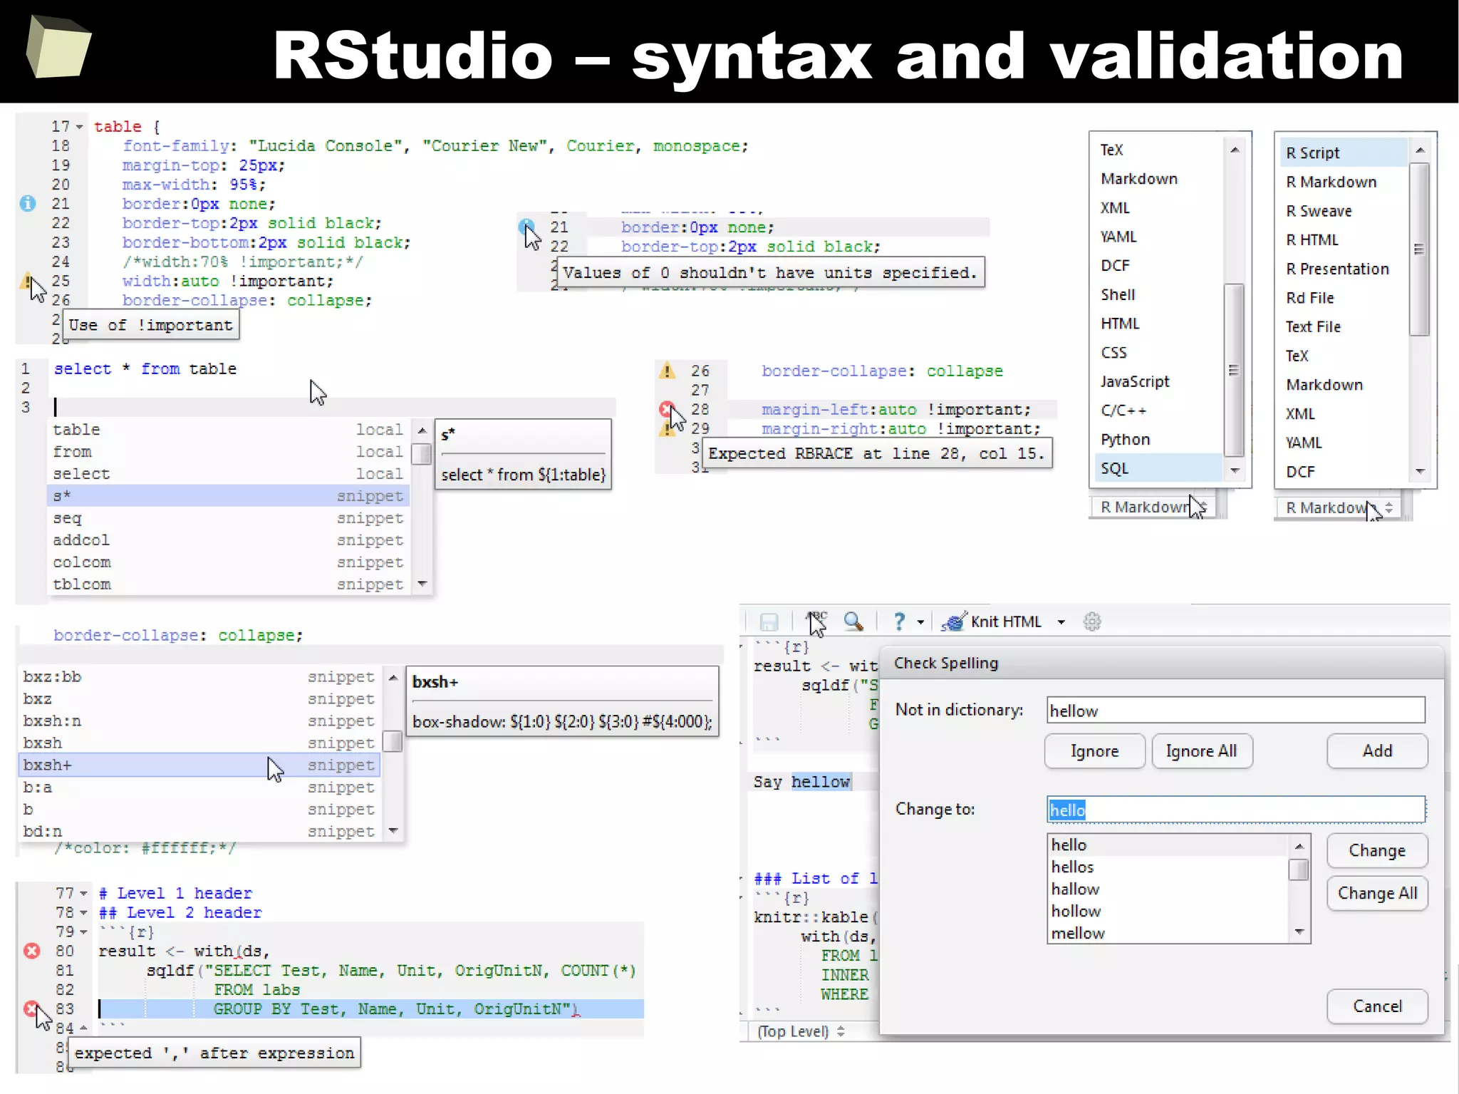Click the warning icon on line 26
The width and height of the screenshot is (1459, 1094).
[x=667, y=371]
